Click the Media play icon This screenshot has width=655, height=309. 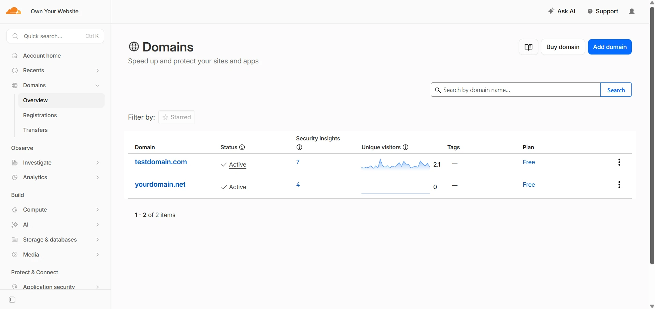(x=15, y=254)
